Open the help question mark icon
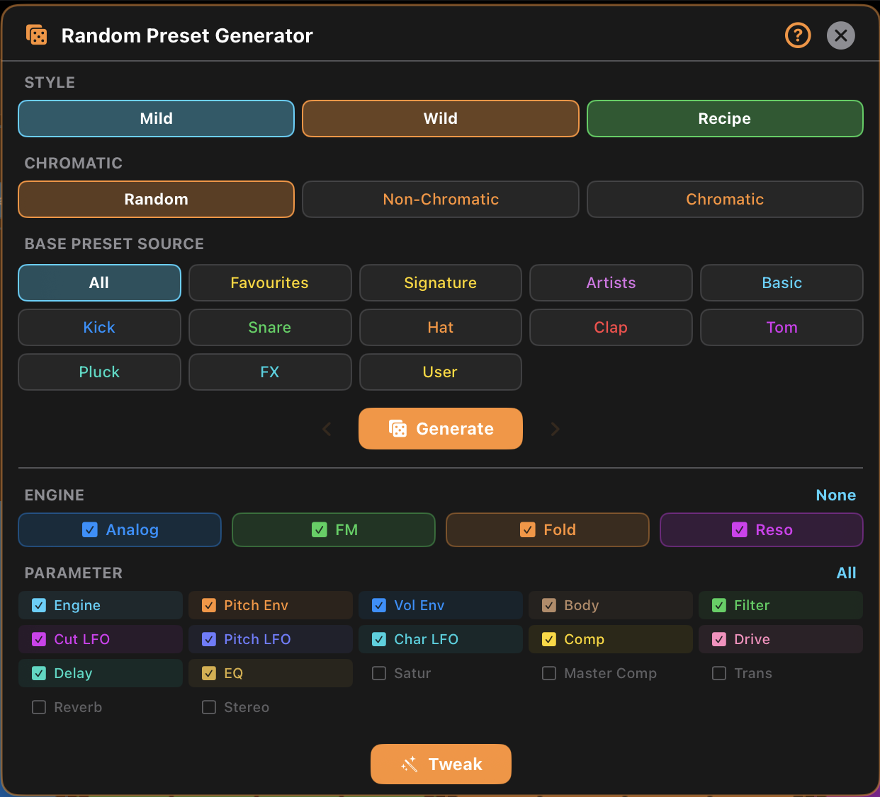The width and height of the screenshot is (880, 797). click(798, 35)
